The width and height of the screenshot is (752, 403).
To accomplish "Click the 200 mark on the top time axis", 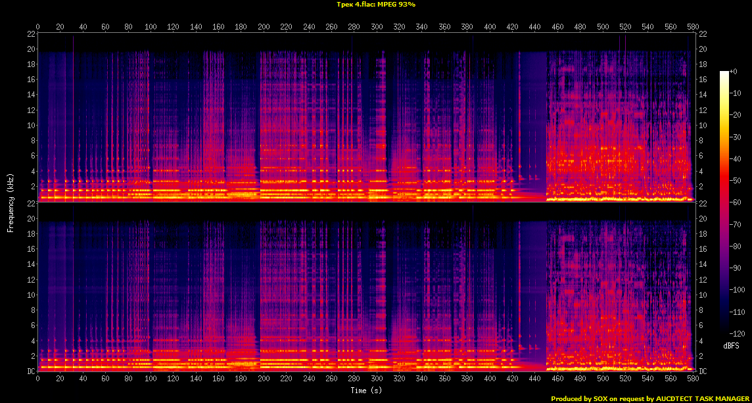I will 264,27.
